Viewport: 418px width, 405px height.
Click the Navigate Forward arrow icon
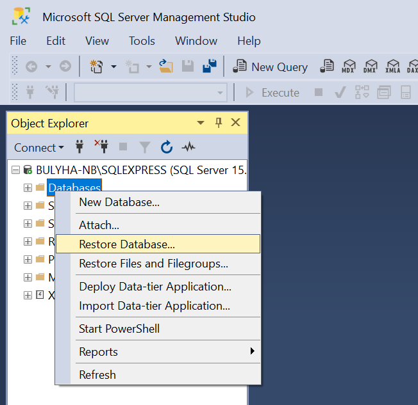[65, 67]
